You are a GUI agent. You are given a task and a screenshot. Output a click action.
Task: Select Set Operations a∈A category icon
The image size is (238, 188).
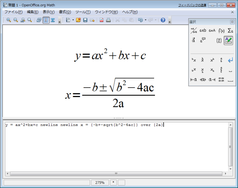212,31
